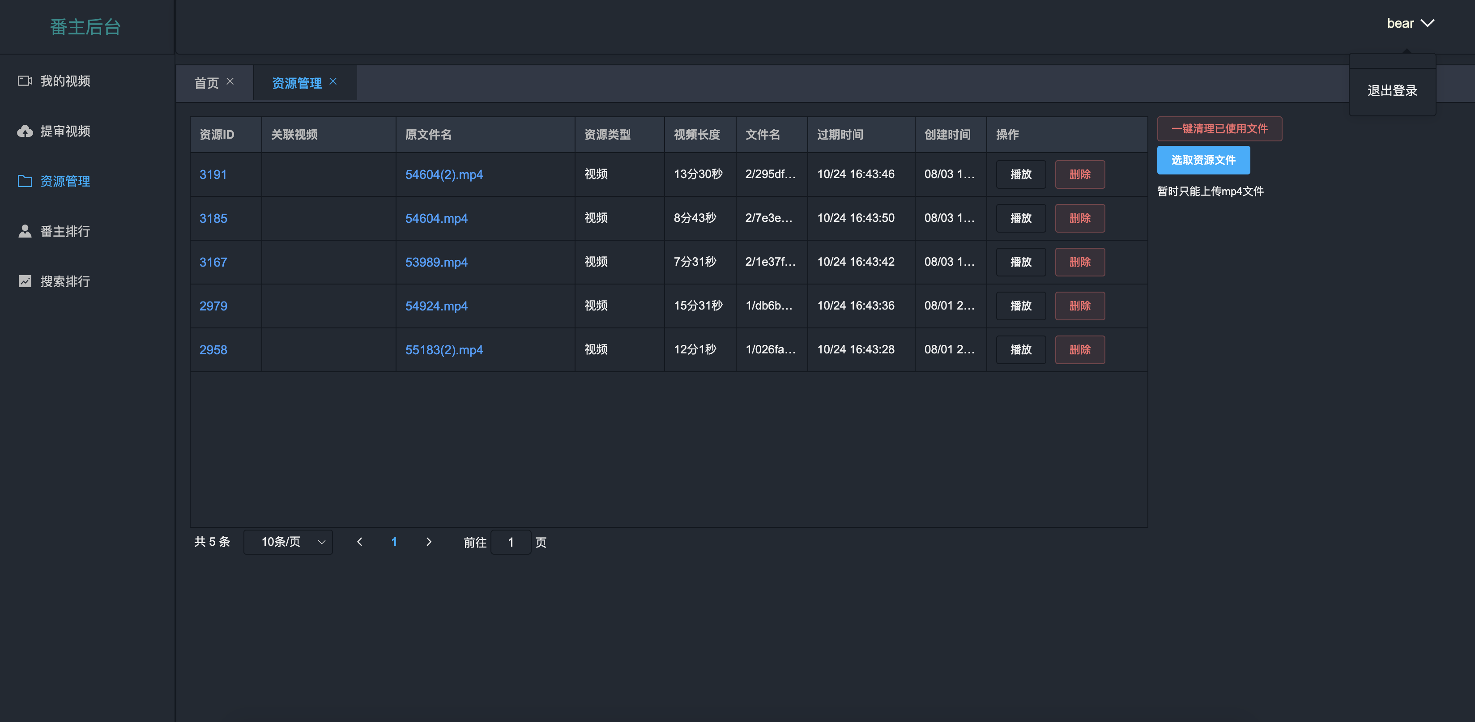This screenshot has height=722, width=1475.
Task: Click expiry time 10/24 16:43:28
Action: [856, 349]
